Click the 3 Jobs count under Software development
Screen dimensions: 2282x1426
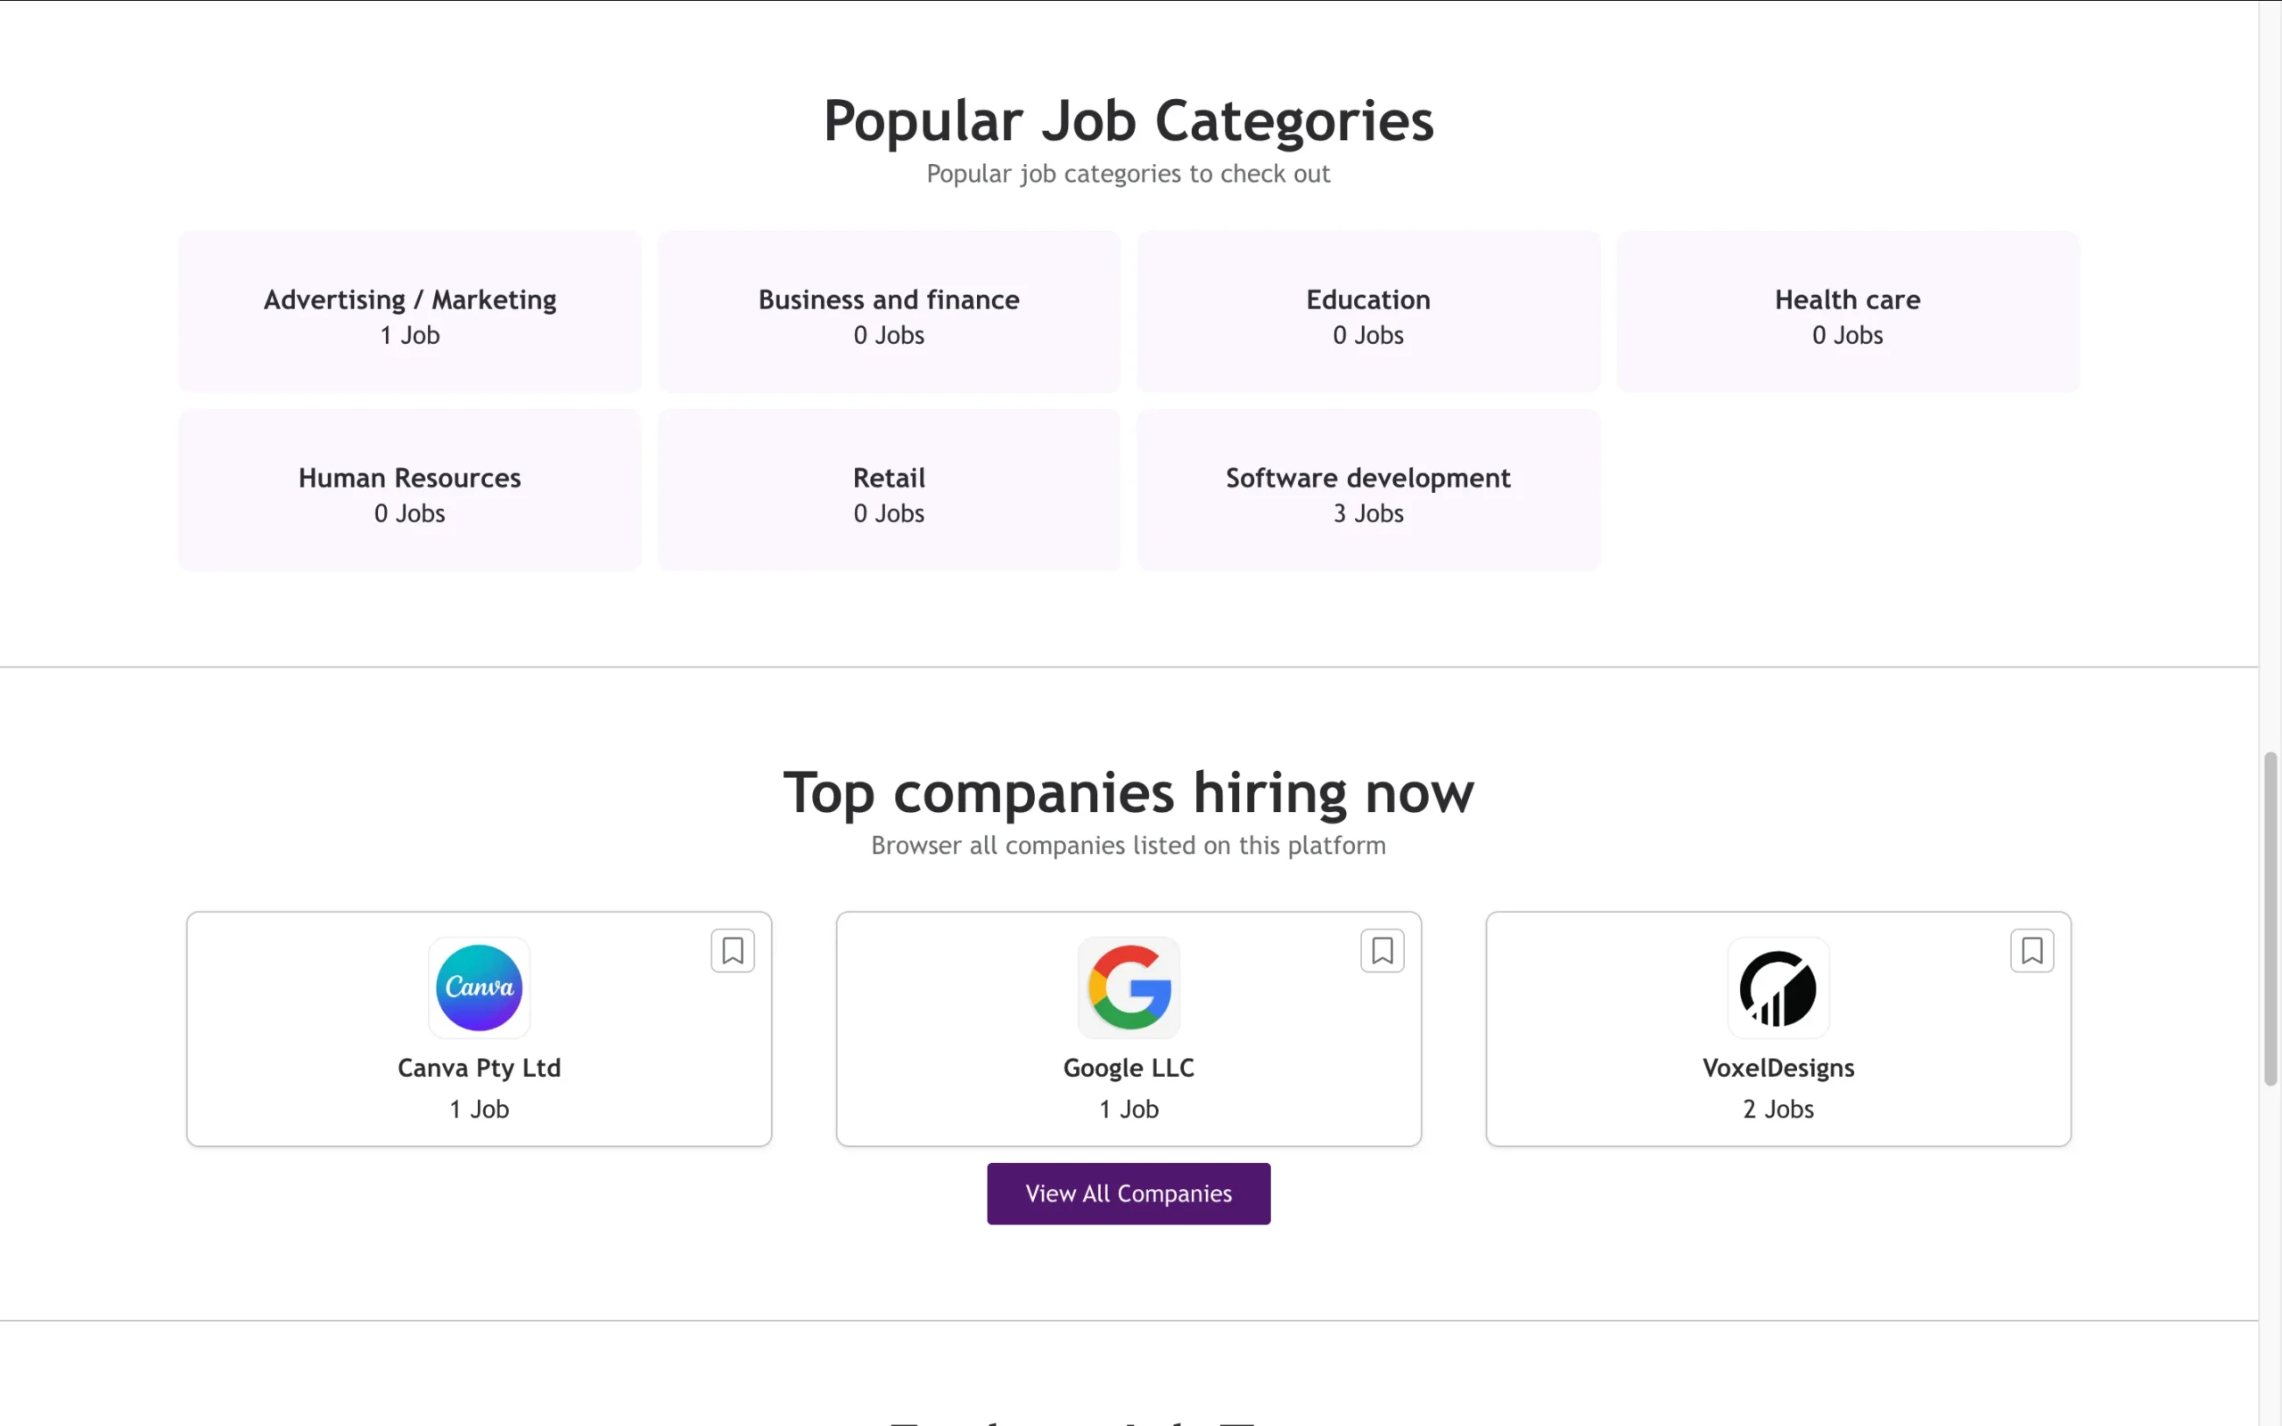pyautogui.click(x=1368, y=514)
